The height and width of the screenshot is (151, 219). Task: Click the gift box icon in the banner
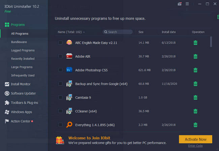click(x=60, y=140)
